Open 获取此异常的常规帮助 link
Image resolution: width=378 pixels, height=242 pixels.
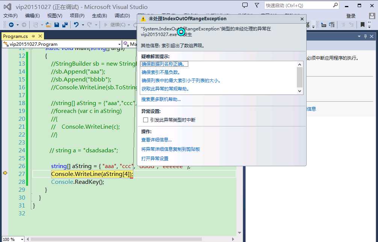click(165, 89)
